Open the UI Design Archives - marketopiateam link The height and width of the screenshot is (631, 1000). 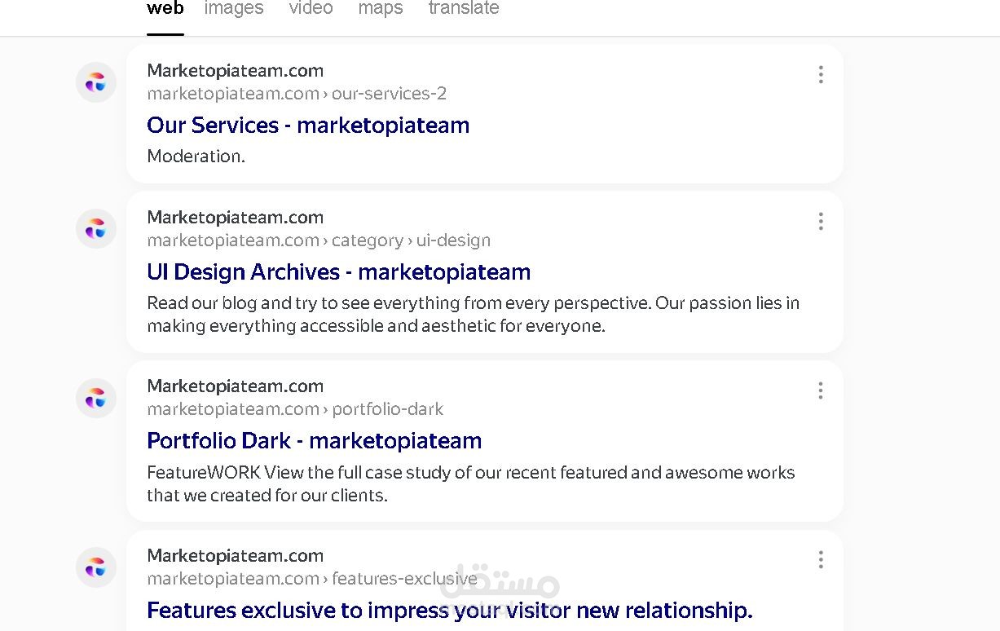[x=338, y=271]
